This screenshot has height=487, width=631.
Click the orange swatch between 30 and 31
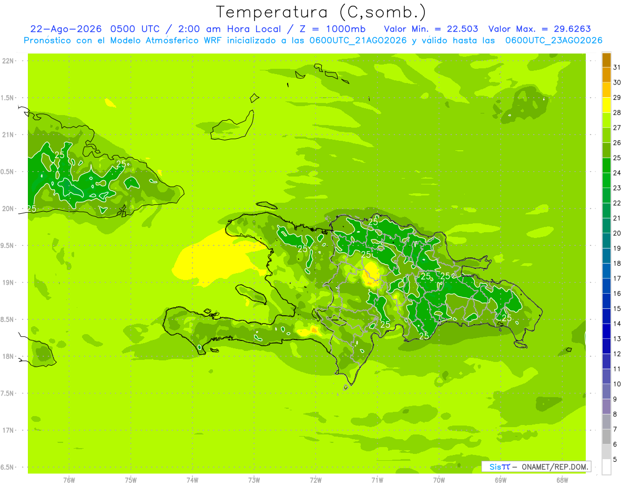[x=606, y=75]
